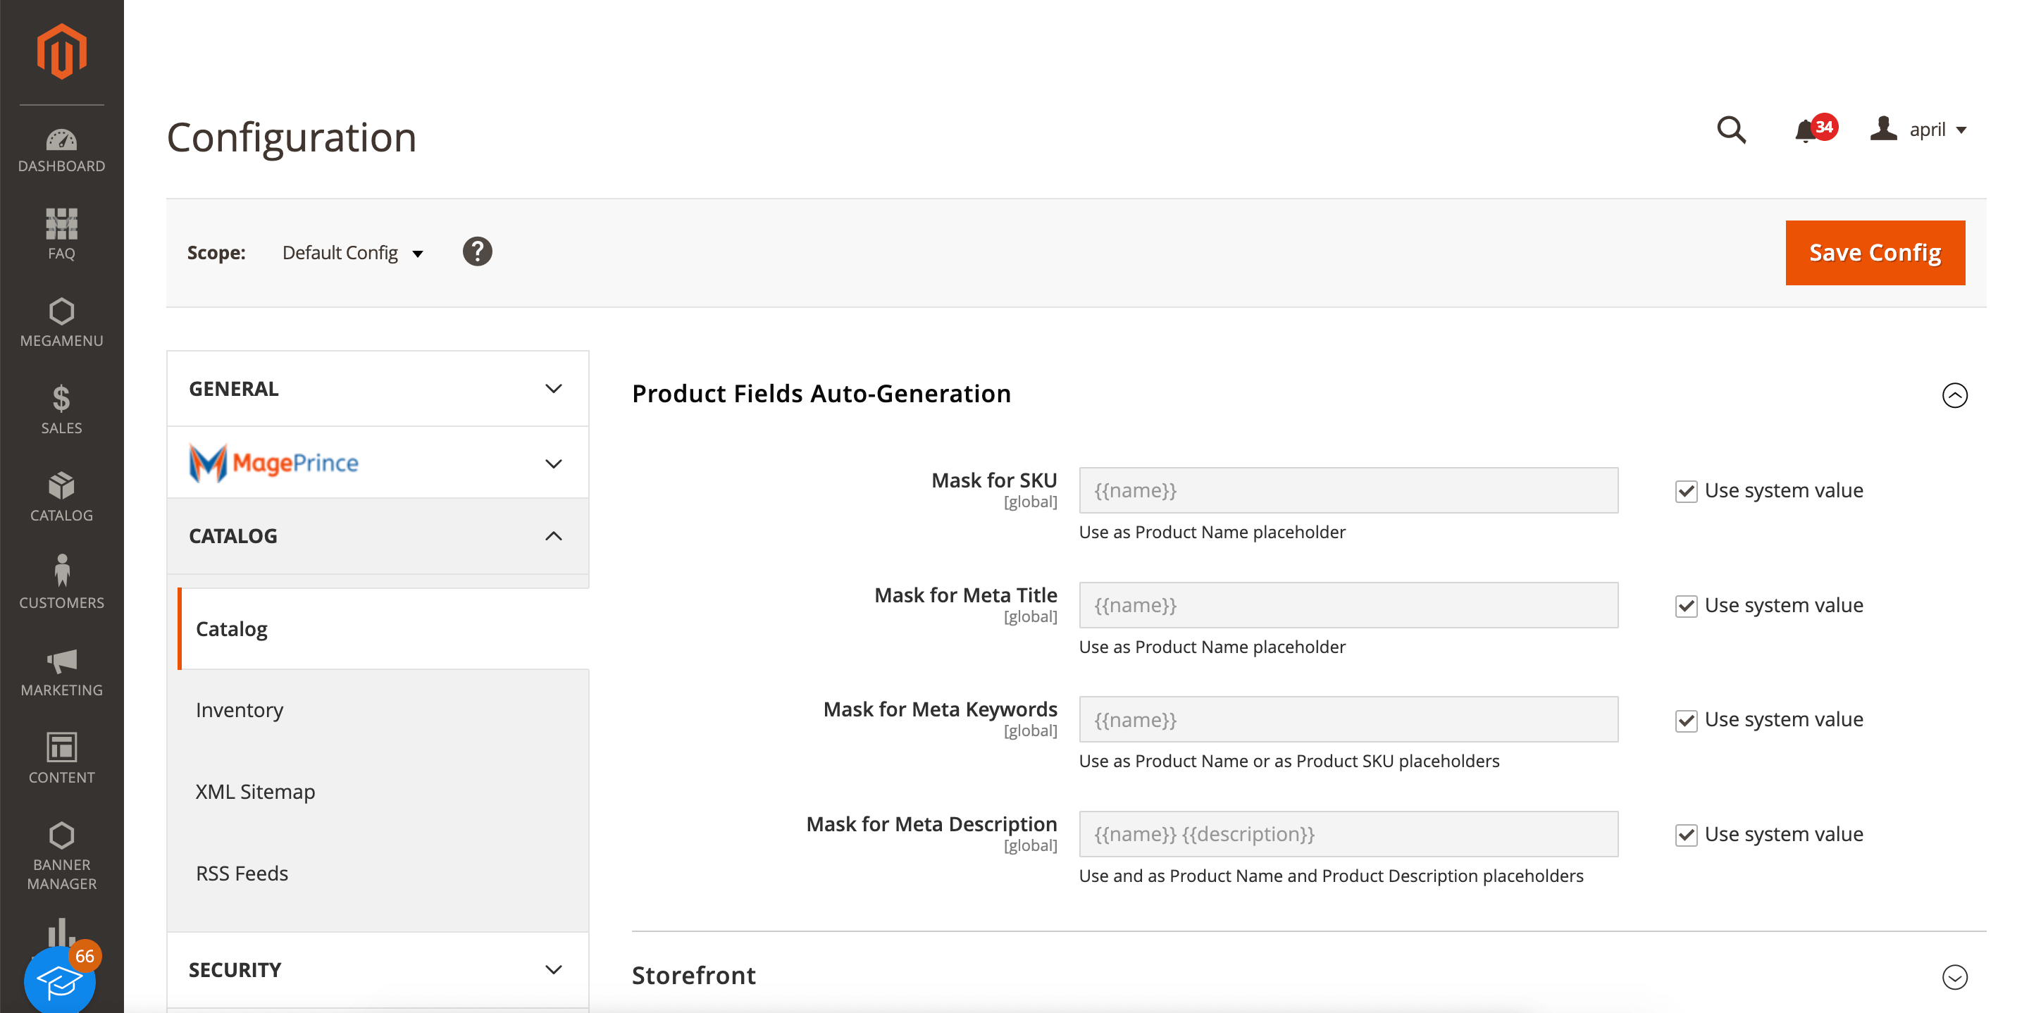Image resolution: width=2029 pixels, height=1013 pixels.
Task: Click the search magnifier icon
Action: pyautogui.click(x=1731, y=129)
